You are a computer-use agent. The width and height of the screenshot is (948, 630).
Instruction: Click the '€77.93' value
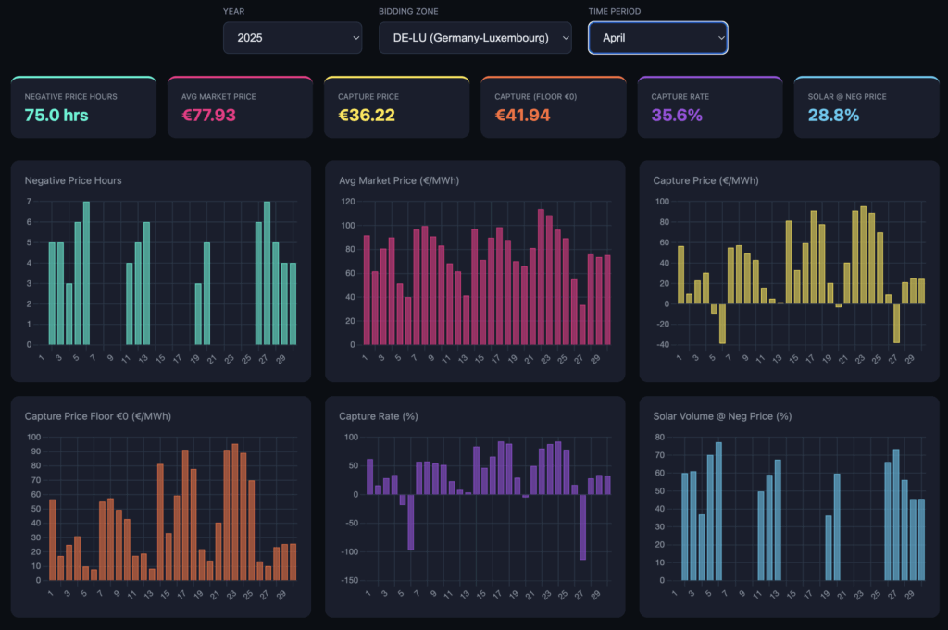pyautogui.click(x=208, y=115)
